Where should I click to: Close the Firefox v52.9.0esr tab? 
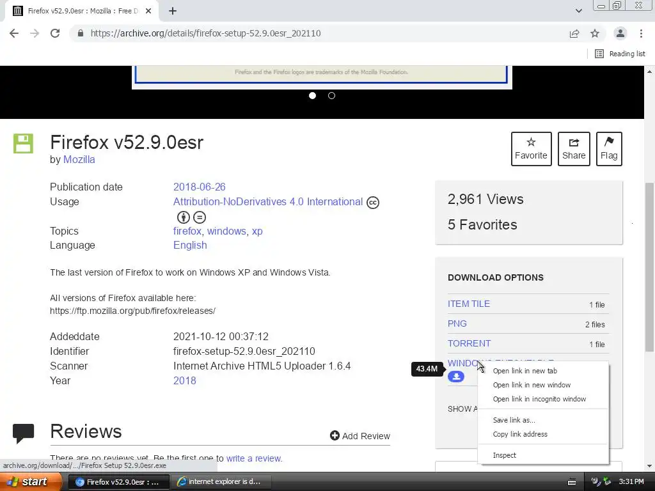point(148,11)
